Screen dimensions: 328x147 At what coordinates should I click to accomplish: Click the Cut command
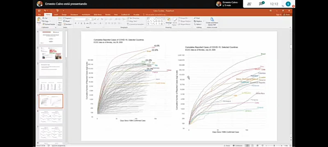[45, 18]
